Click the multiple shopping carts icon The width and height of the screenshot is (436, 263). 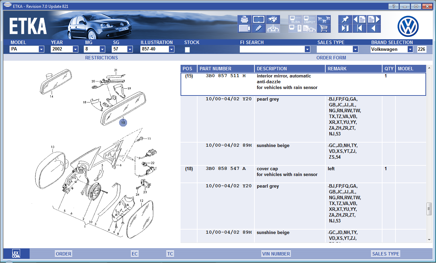tap(324, 19)
